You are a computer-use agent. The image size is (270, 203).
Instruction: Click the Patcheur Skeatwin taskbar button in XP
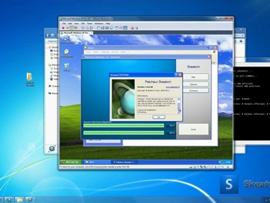tap(124, 162)
